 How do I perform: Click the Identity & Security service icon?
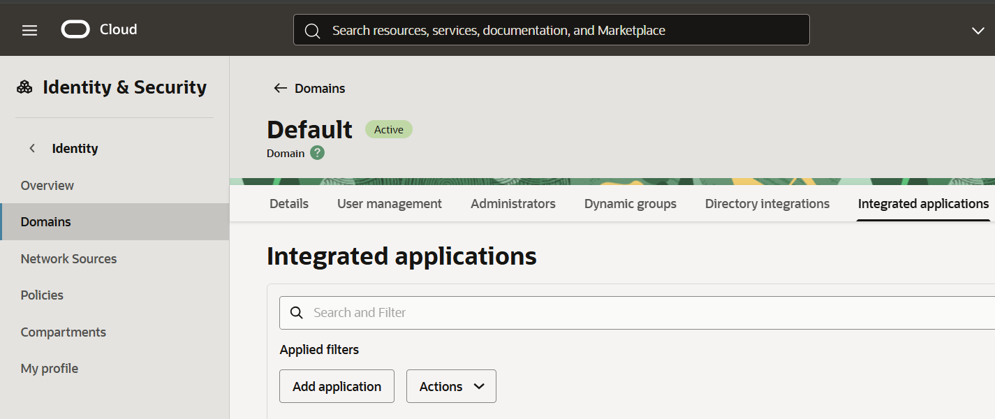(x=24, y=87)
